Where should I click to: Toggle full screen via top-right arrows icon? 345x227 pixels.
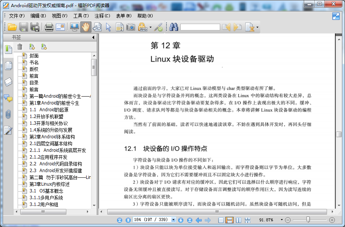tap(336, 16)
